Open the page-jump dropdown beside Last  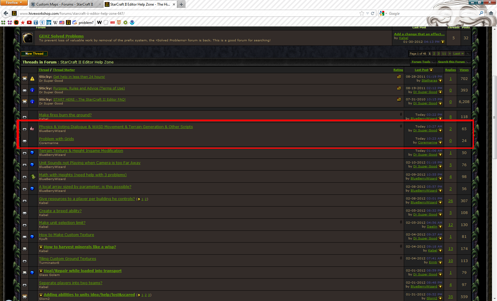point(468,54)
